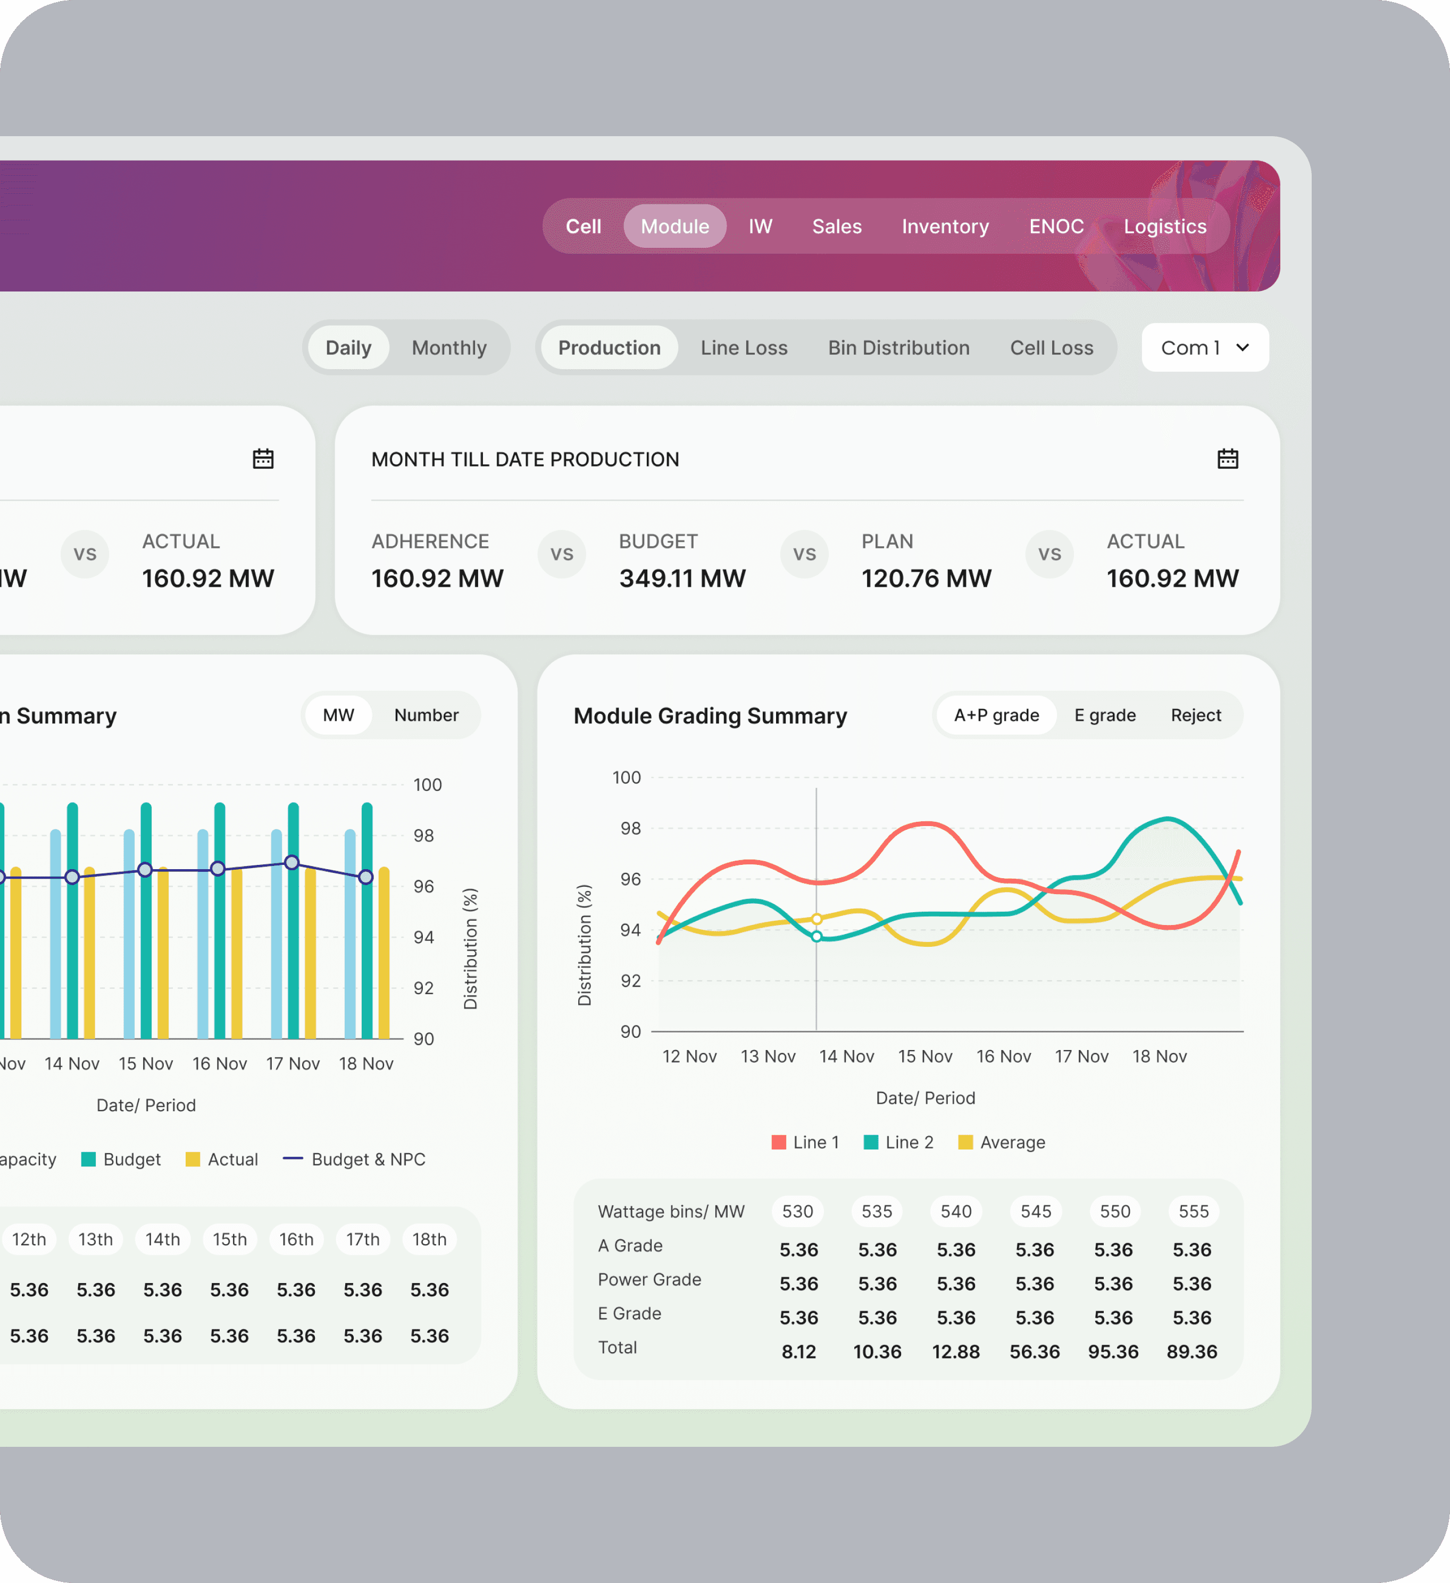Open the Bin Distribution tab
The width and height of the screenshot is (1450, 1583).
tap(898, 348)
